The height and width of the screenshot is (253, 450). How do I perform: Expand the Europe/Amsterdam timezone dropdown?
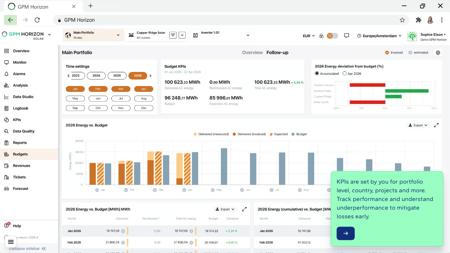(x=380, y=36)
